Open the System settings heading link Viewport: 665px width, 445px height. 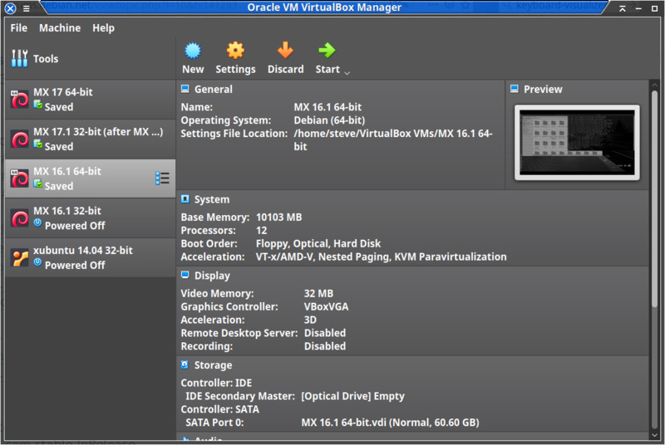[212, 199]
